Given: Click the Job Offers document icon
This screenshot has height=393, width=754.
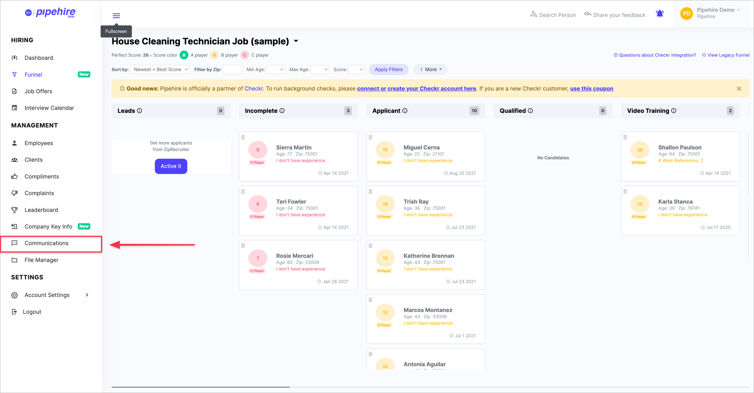Looking at the screenshot, I should click(x=15, y=91).
